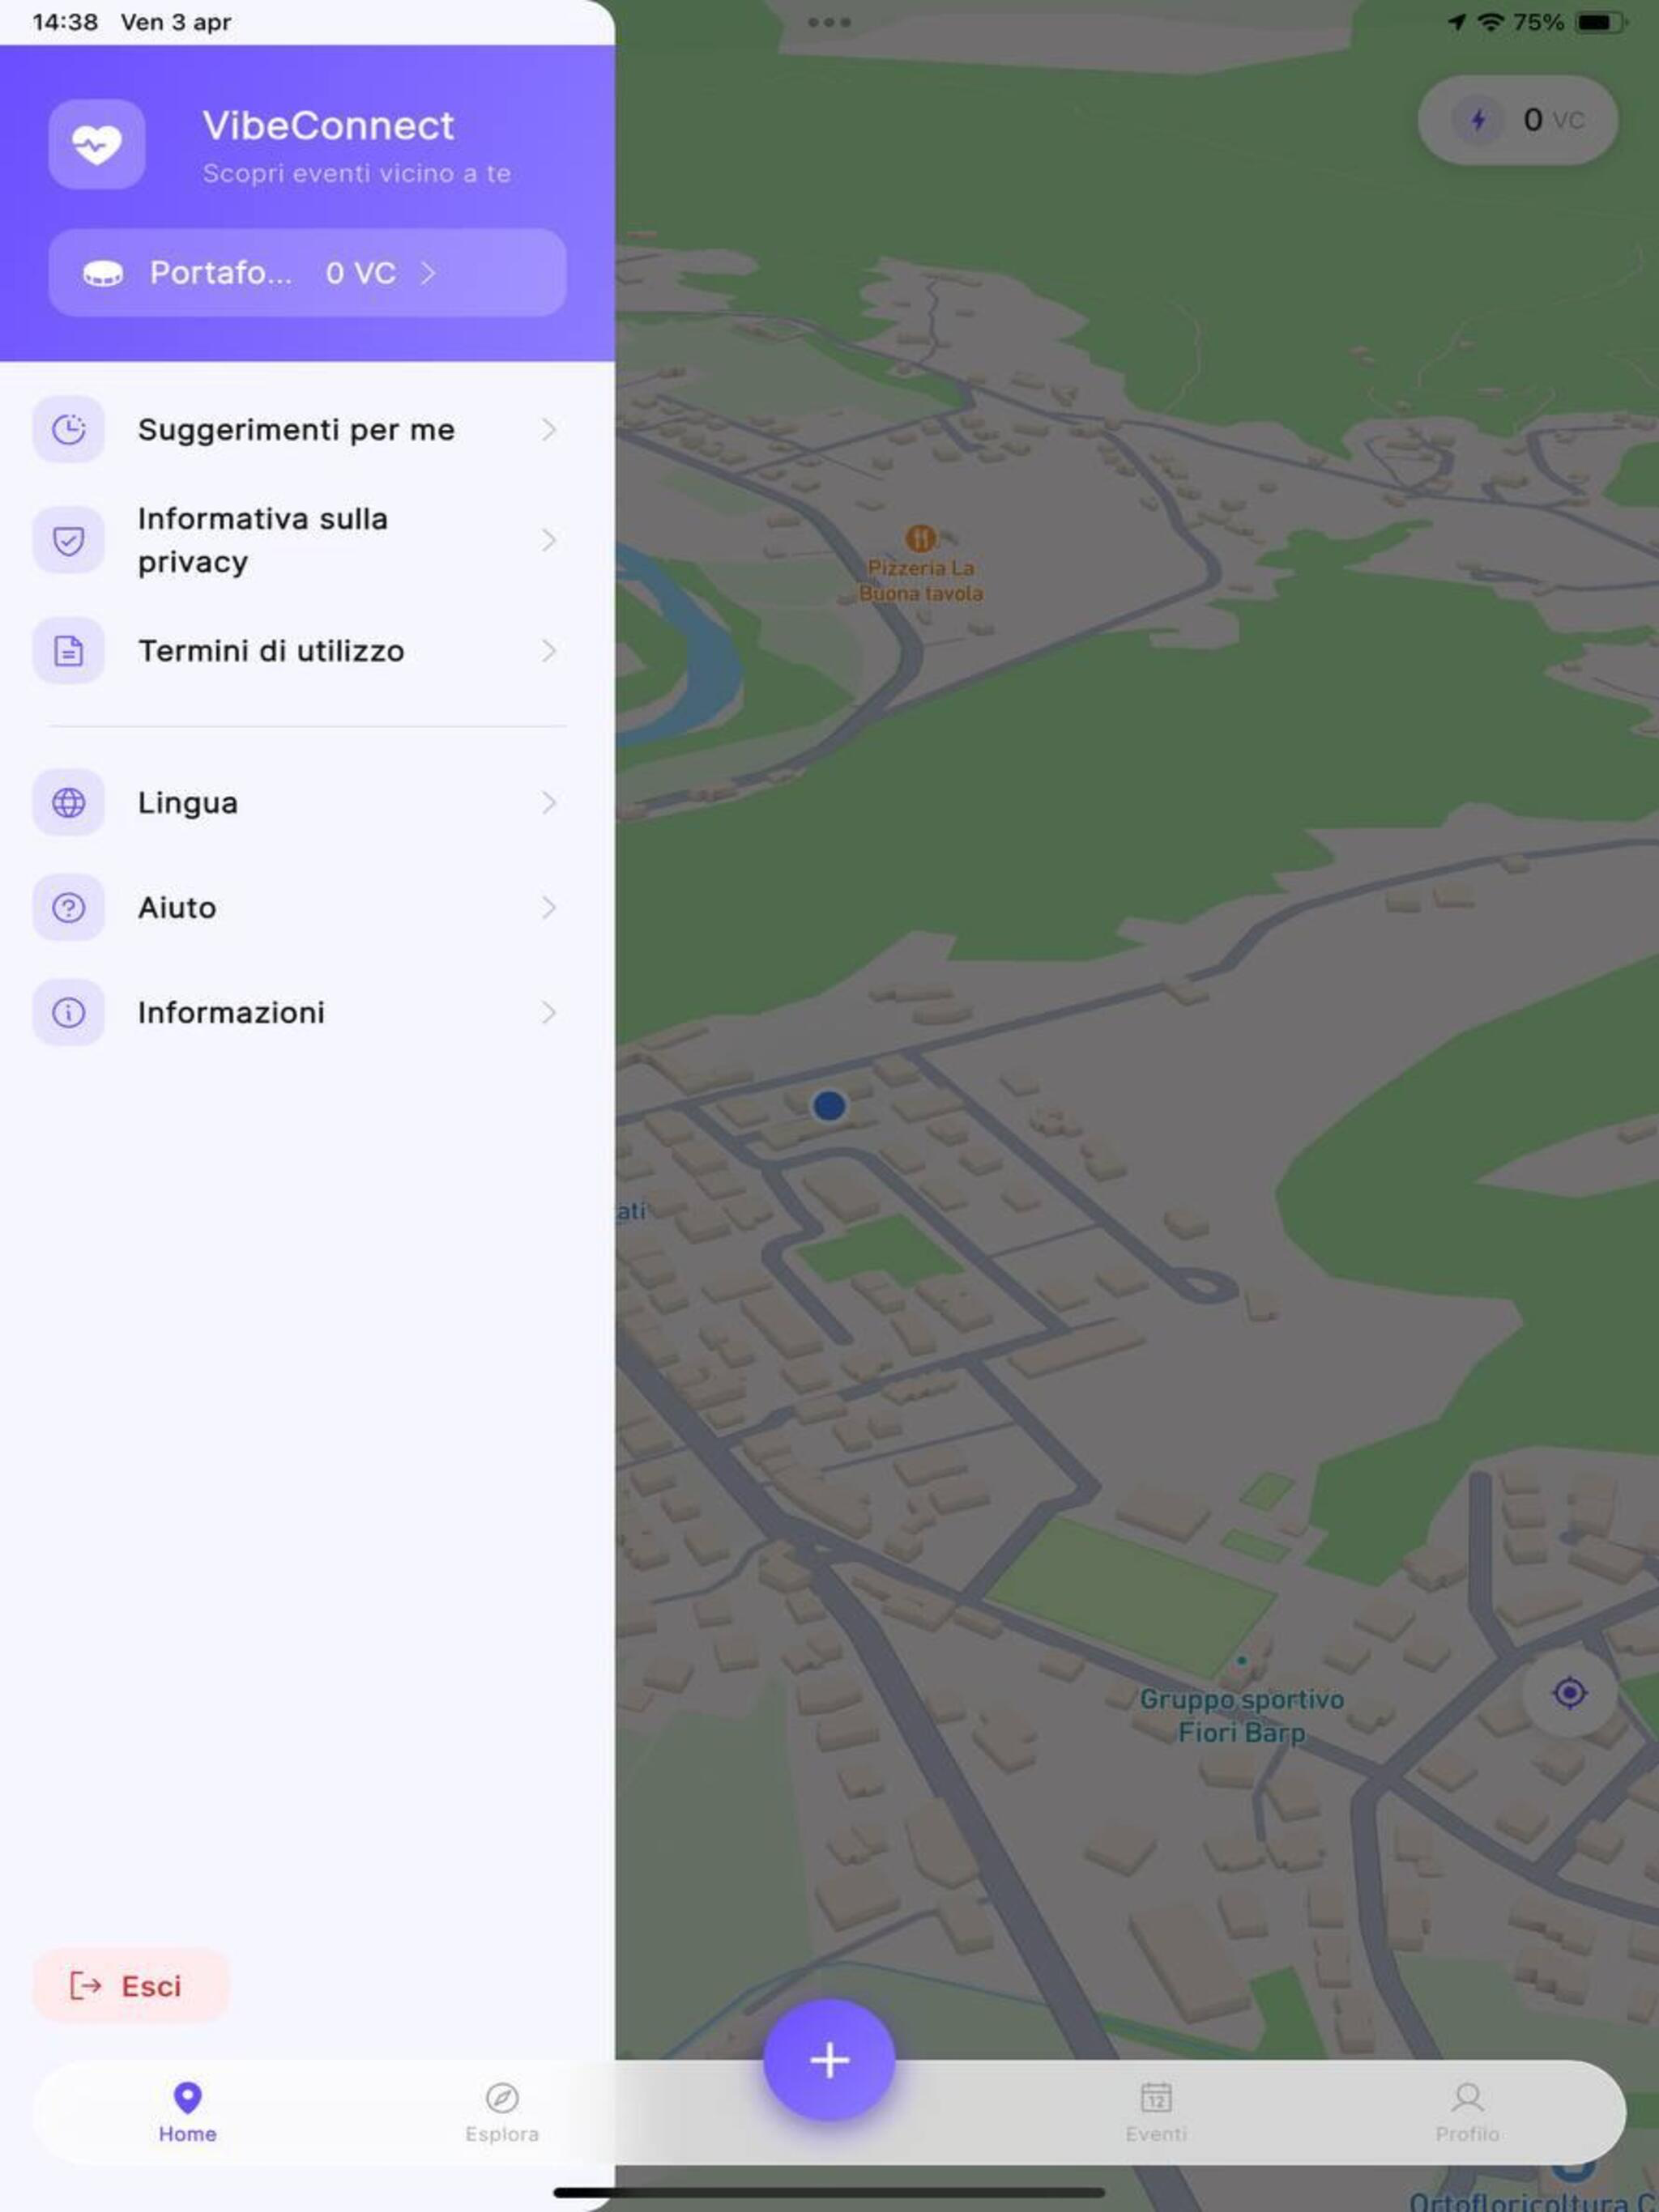Switch to the Home tab
1659x2212 pixels.
point(187,2112)
